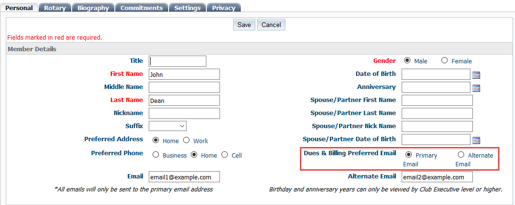Focus the First Name field containing John
Screen dimensions: 515x205
(184, 74)
